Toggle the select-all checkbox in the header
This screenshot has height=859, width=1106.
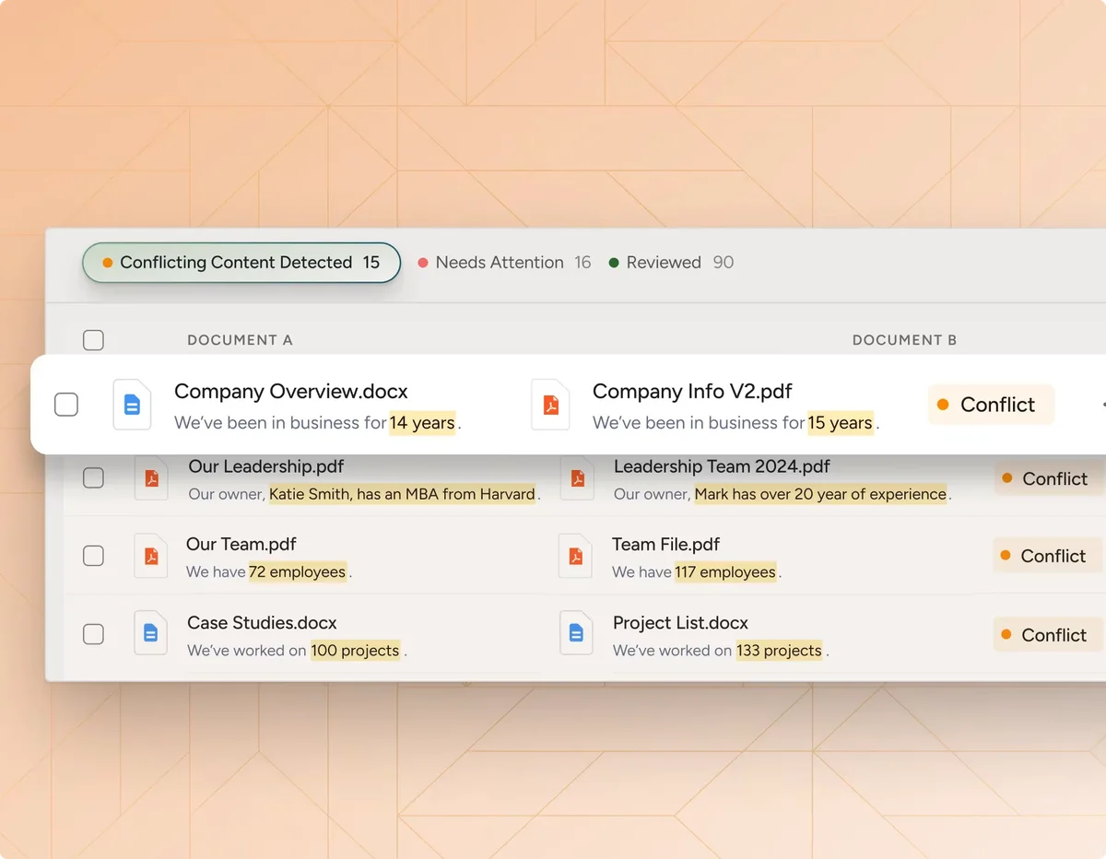pyautogui.click(x=93, y=340)
